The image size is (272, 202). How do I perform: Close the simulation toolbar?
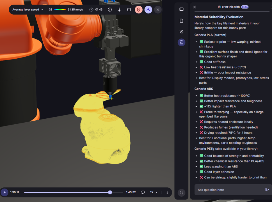click(158, 10)
